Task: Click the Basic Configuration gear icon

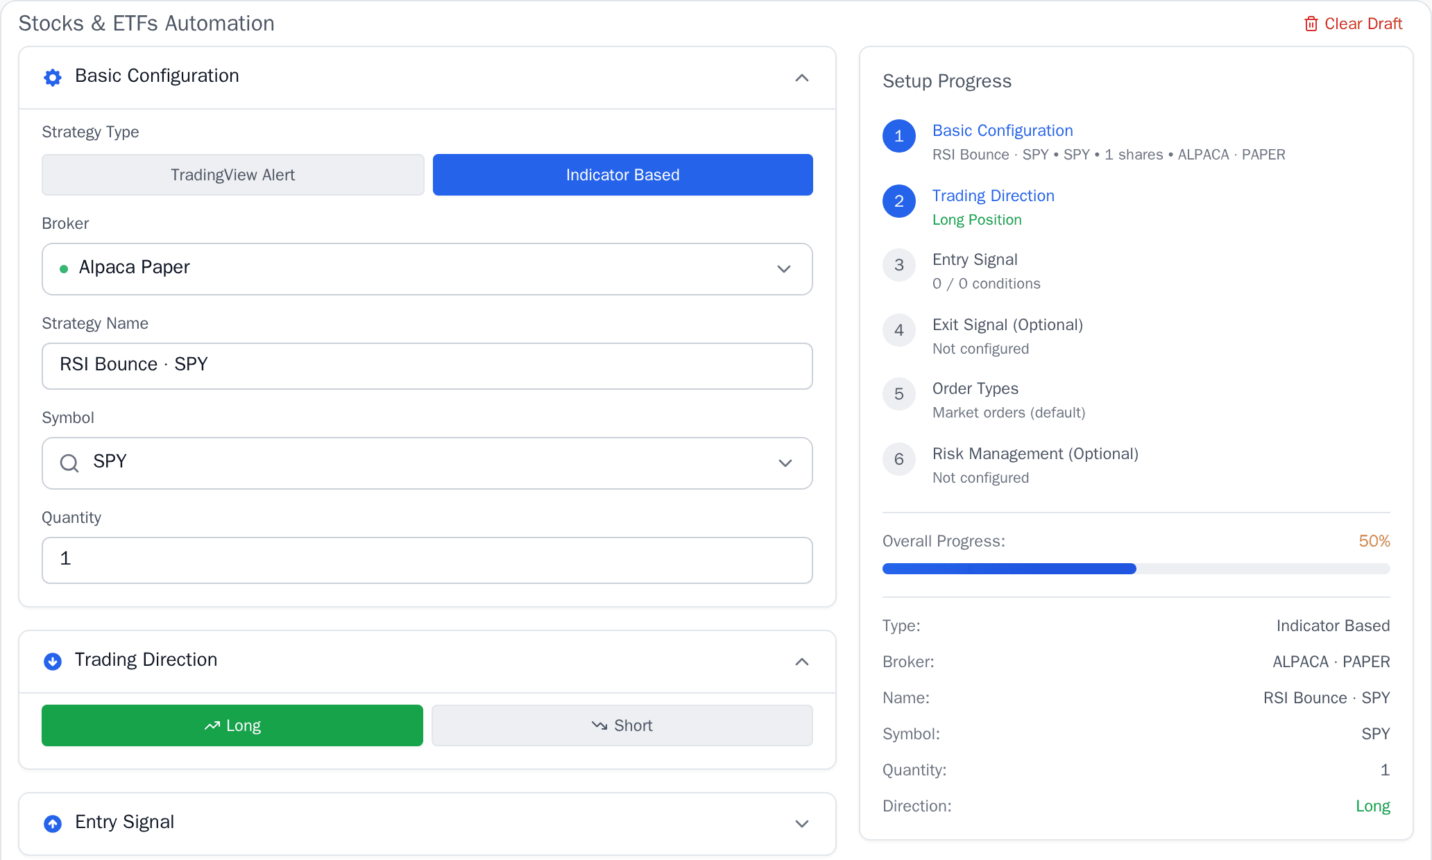Action: point(53,77)
